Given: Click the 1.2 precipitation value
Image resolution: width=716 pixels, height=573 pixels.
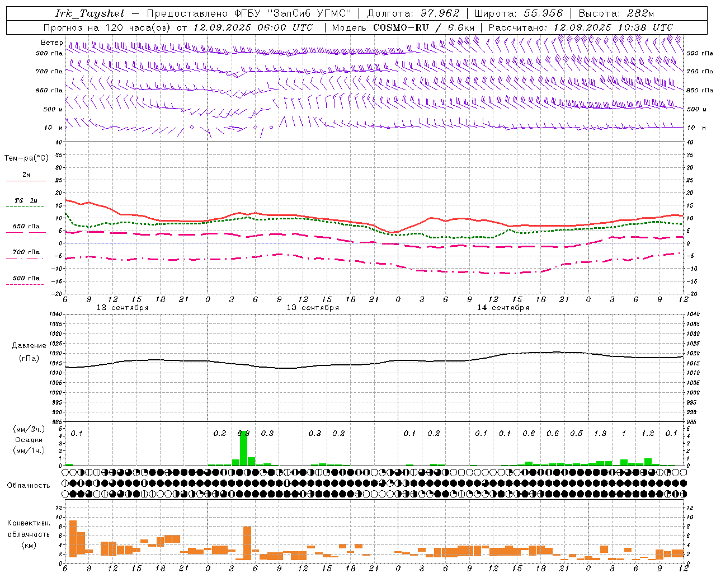Looking at the screenshot, I should [x=648, y=434].
